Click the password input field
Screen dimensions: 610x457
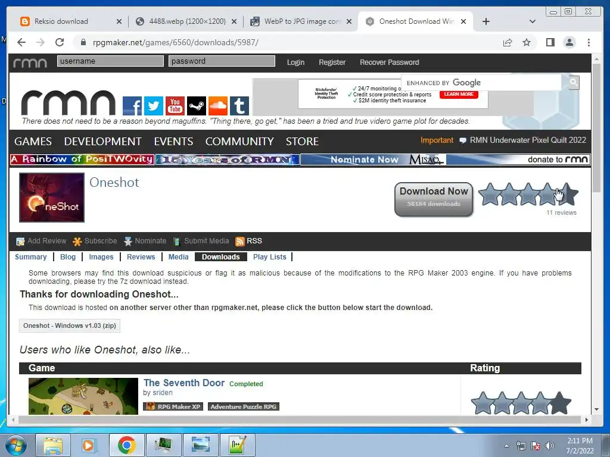pyautogui.click(x=222, y=61)
